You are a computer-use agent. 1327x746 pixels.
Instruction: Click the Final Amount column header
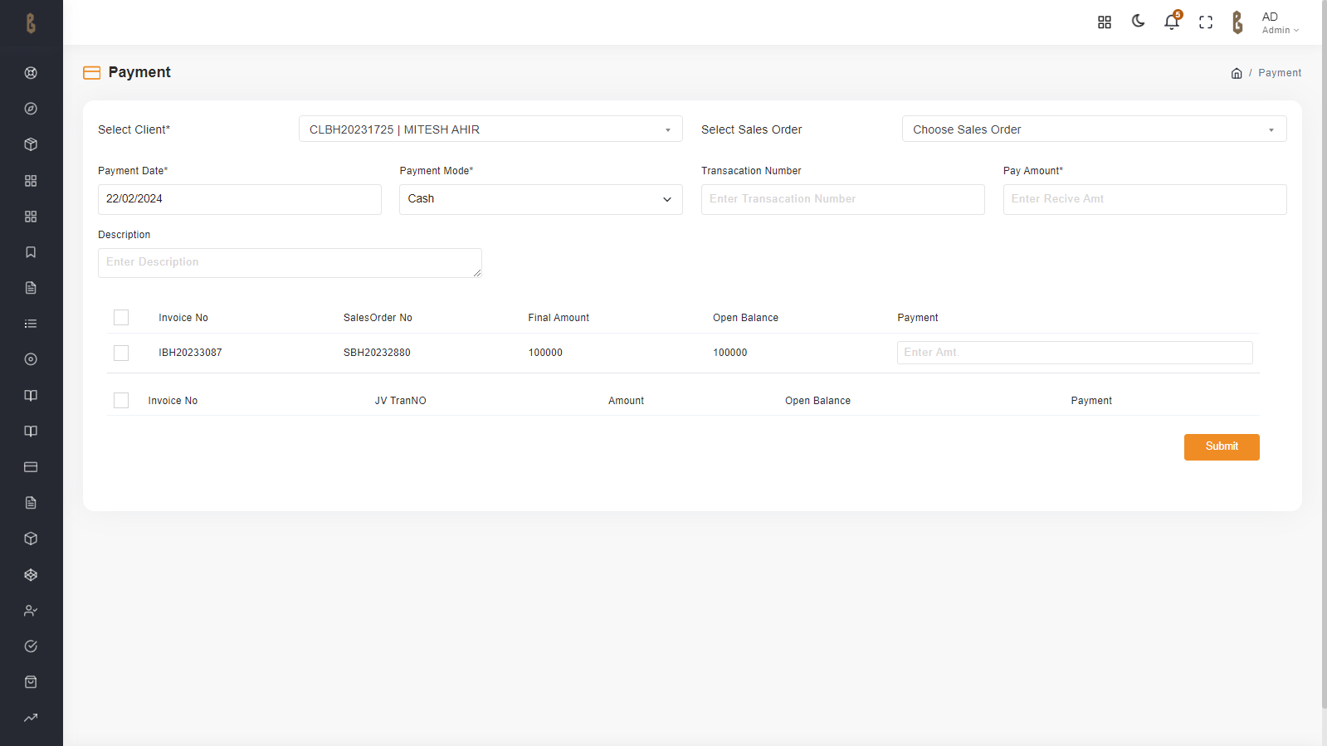pyautogui.click(x=559, y=318)
